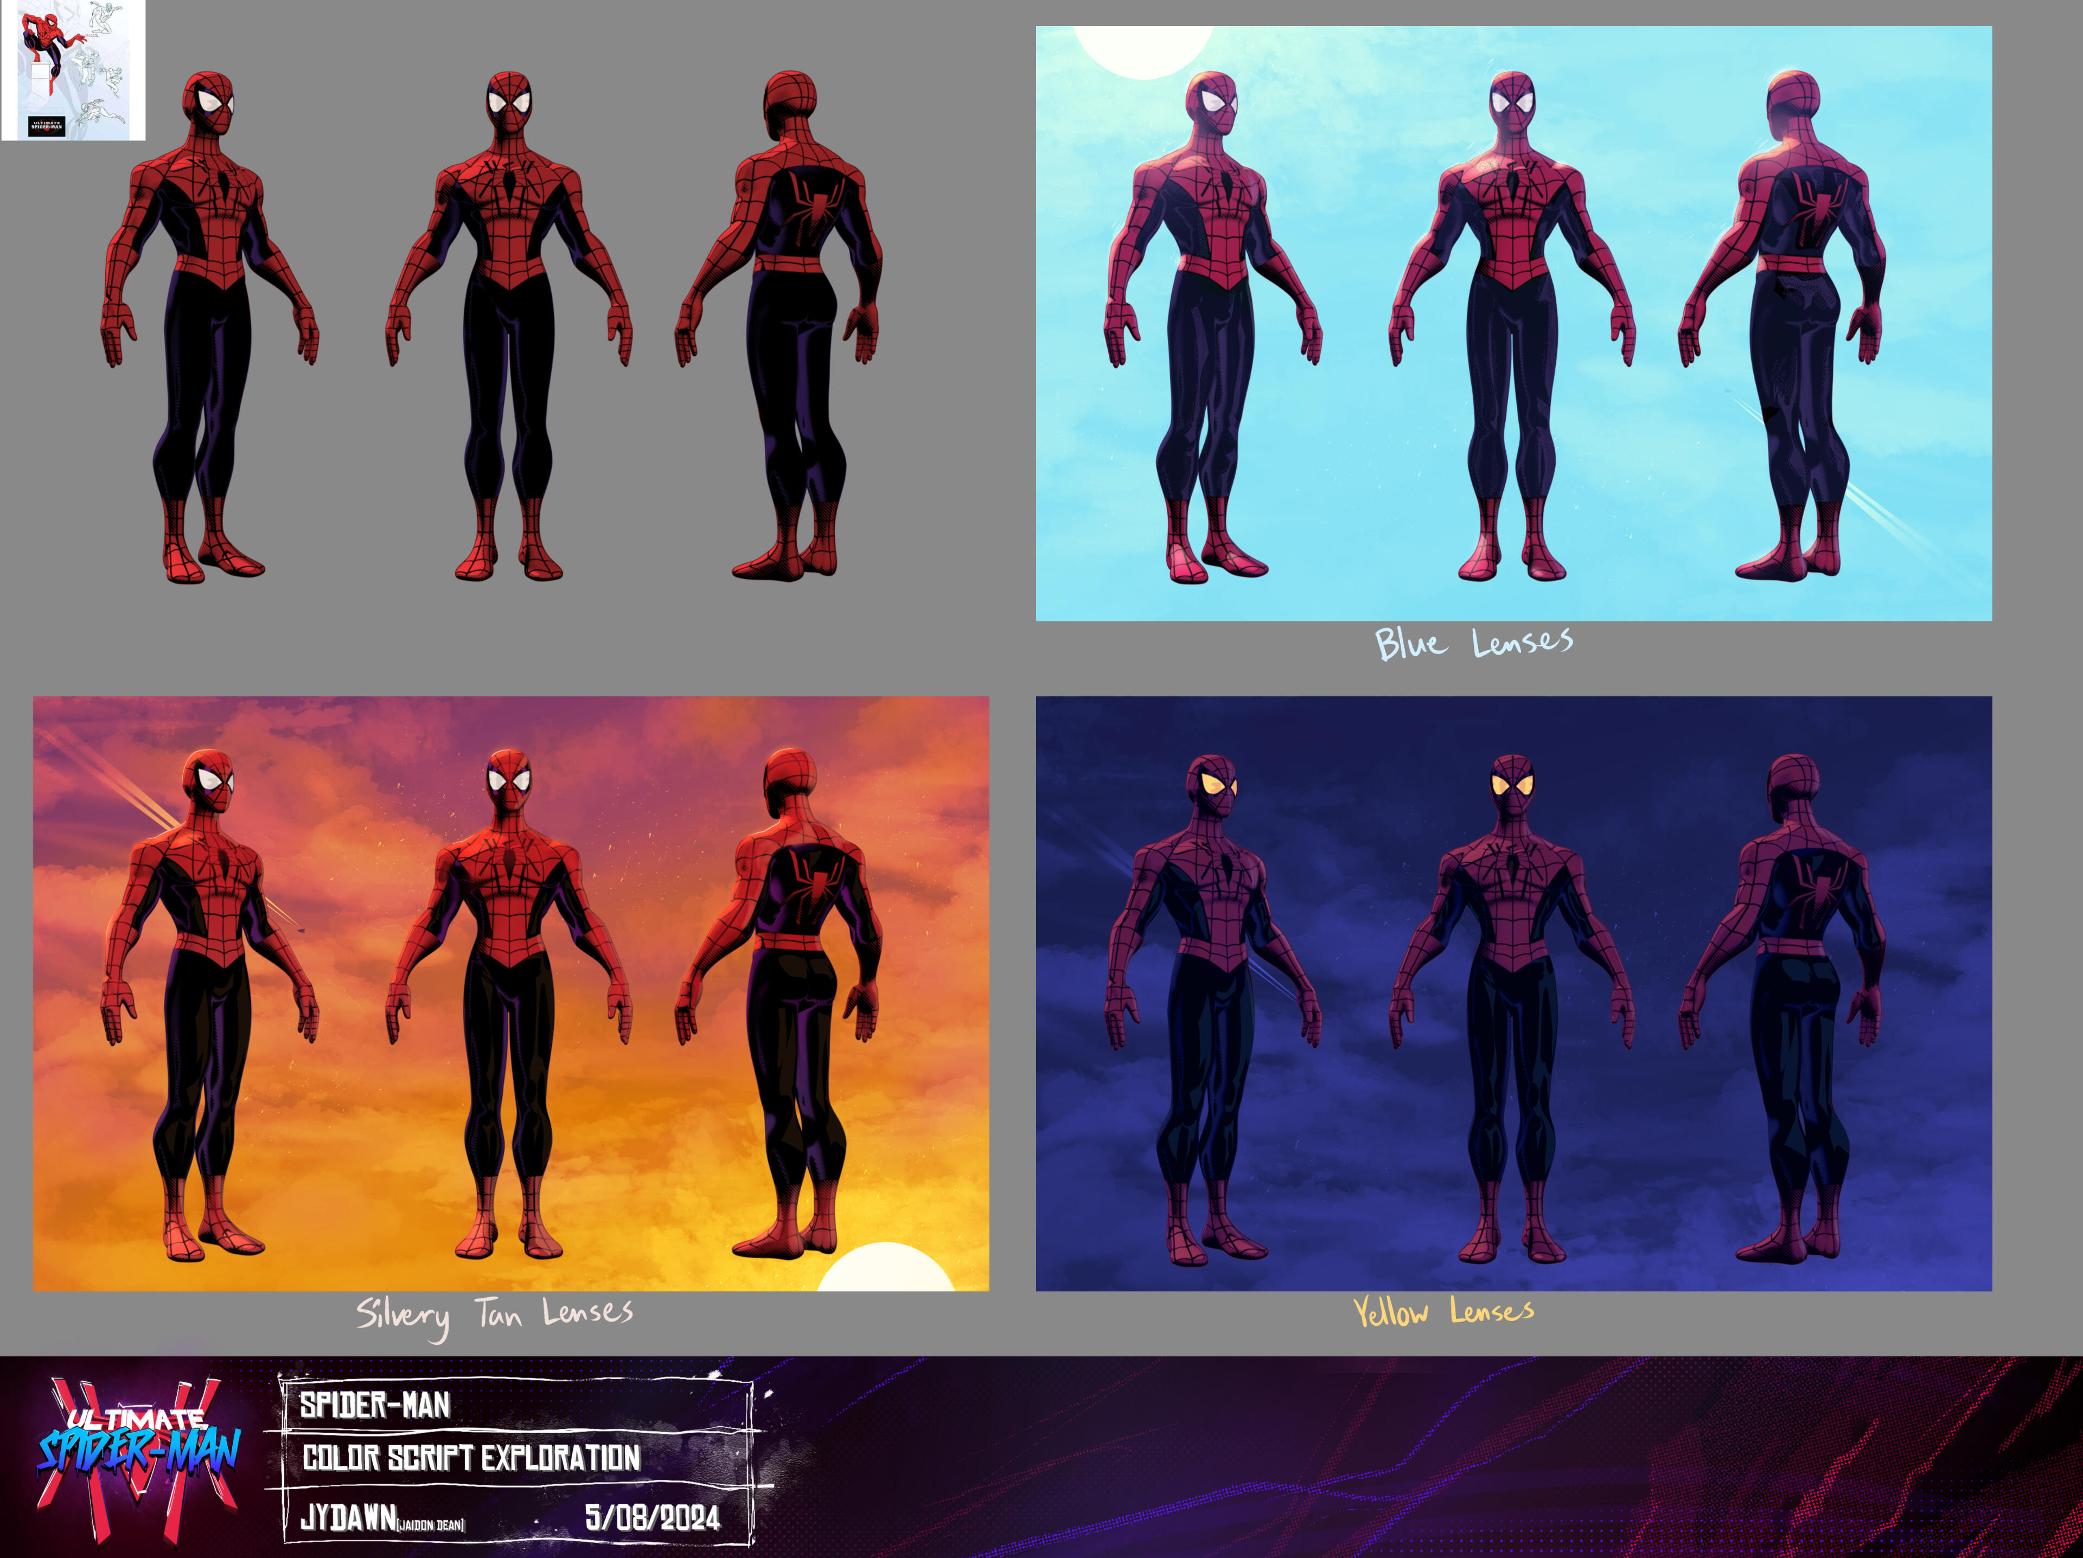Select the daytime blue sky panel's sun
Screen dimensions: 2083x1558
1142,47
